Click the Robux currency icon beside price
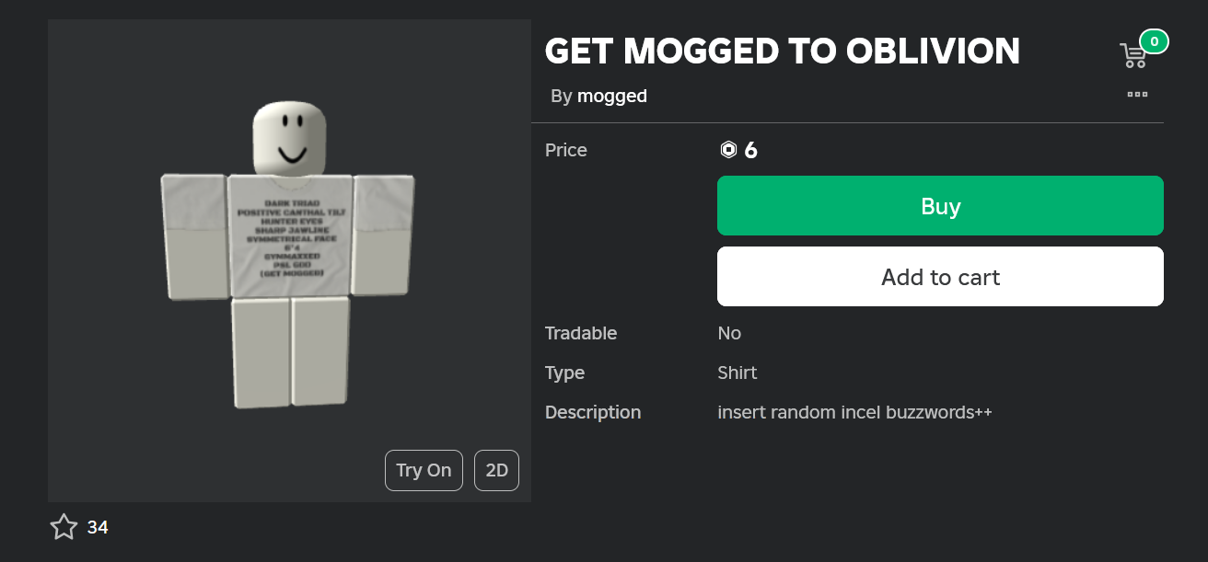1208x562 pixels. tap(728, 150)
